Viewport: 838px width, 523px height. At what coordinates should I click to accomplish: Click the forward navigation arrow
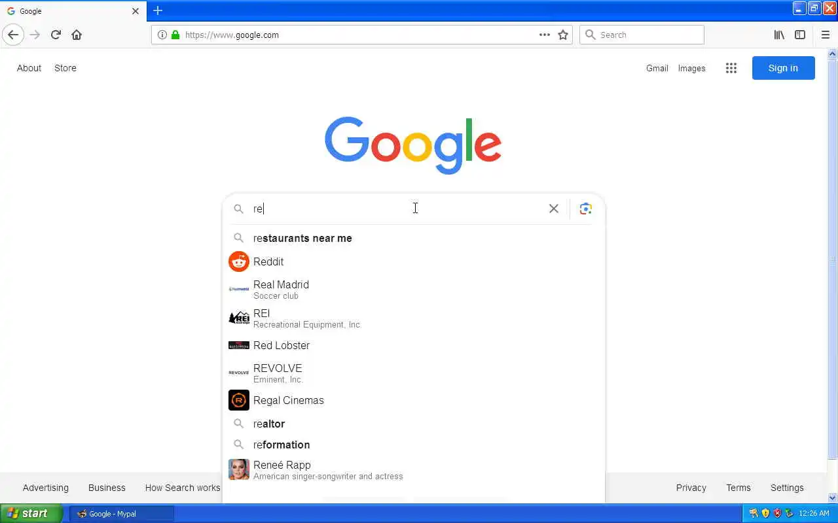pyautogui.click(x=35, y=35)
